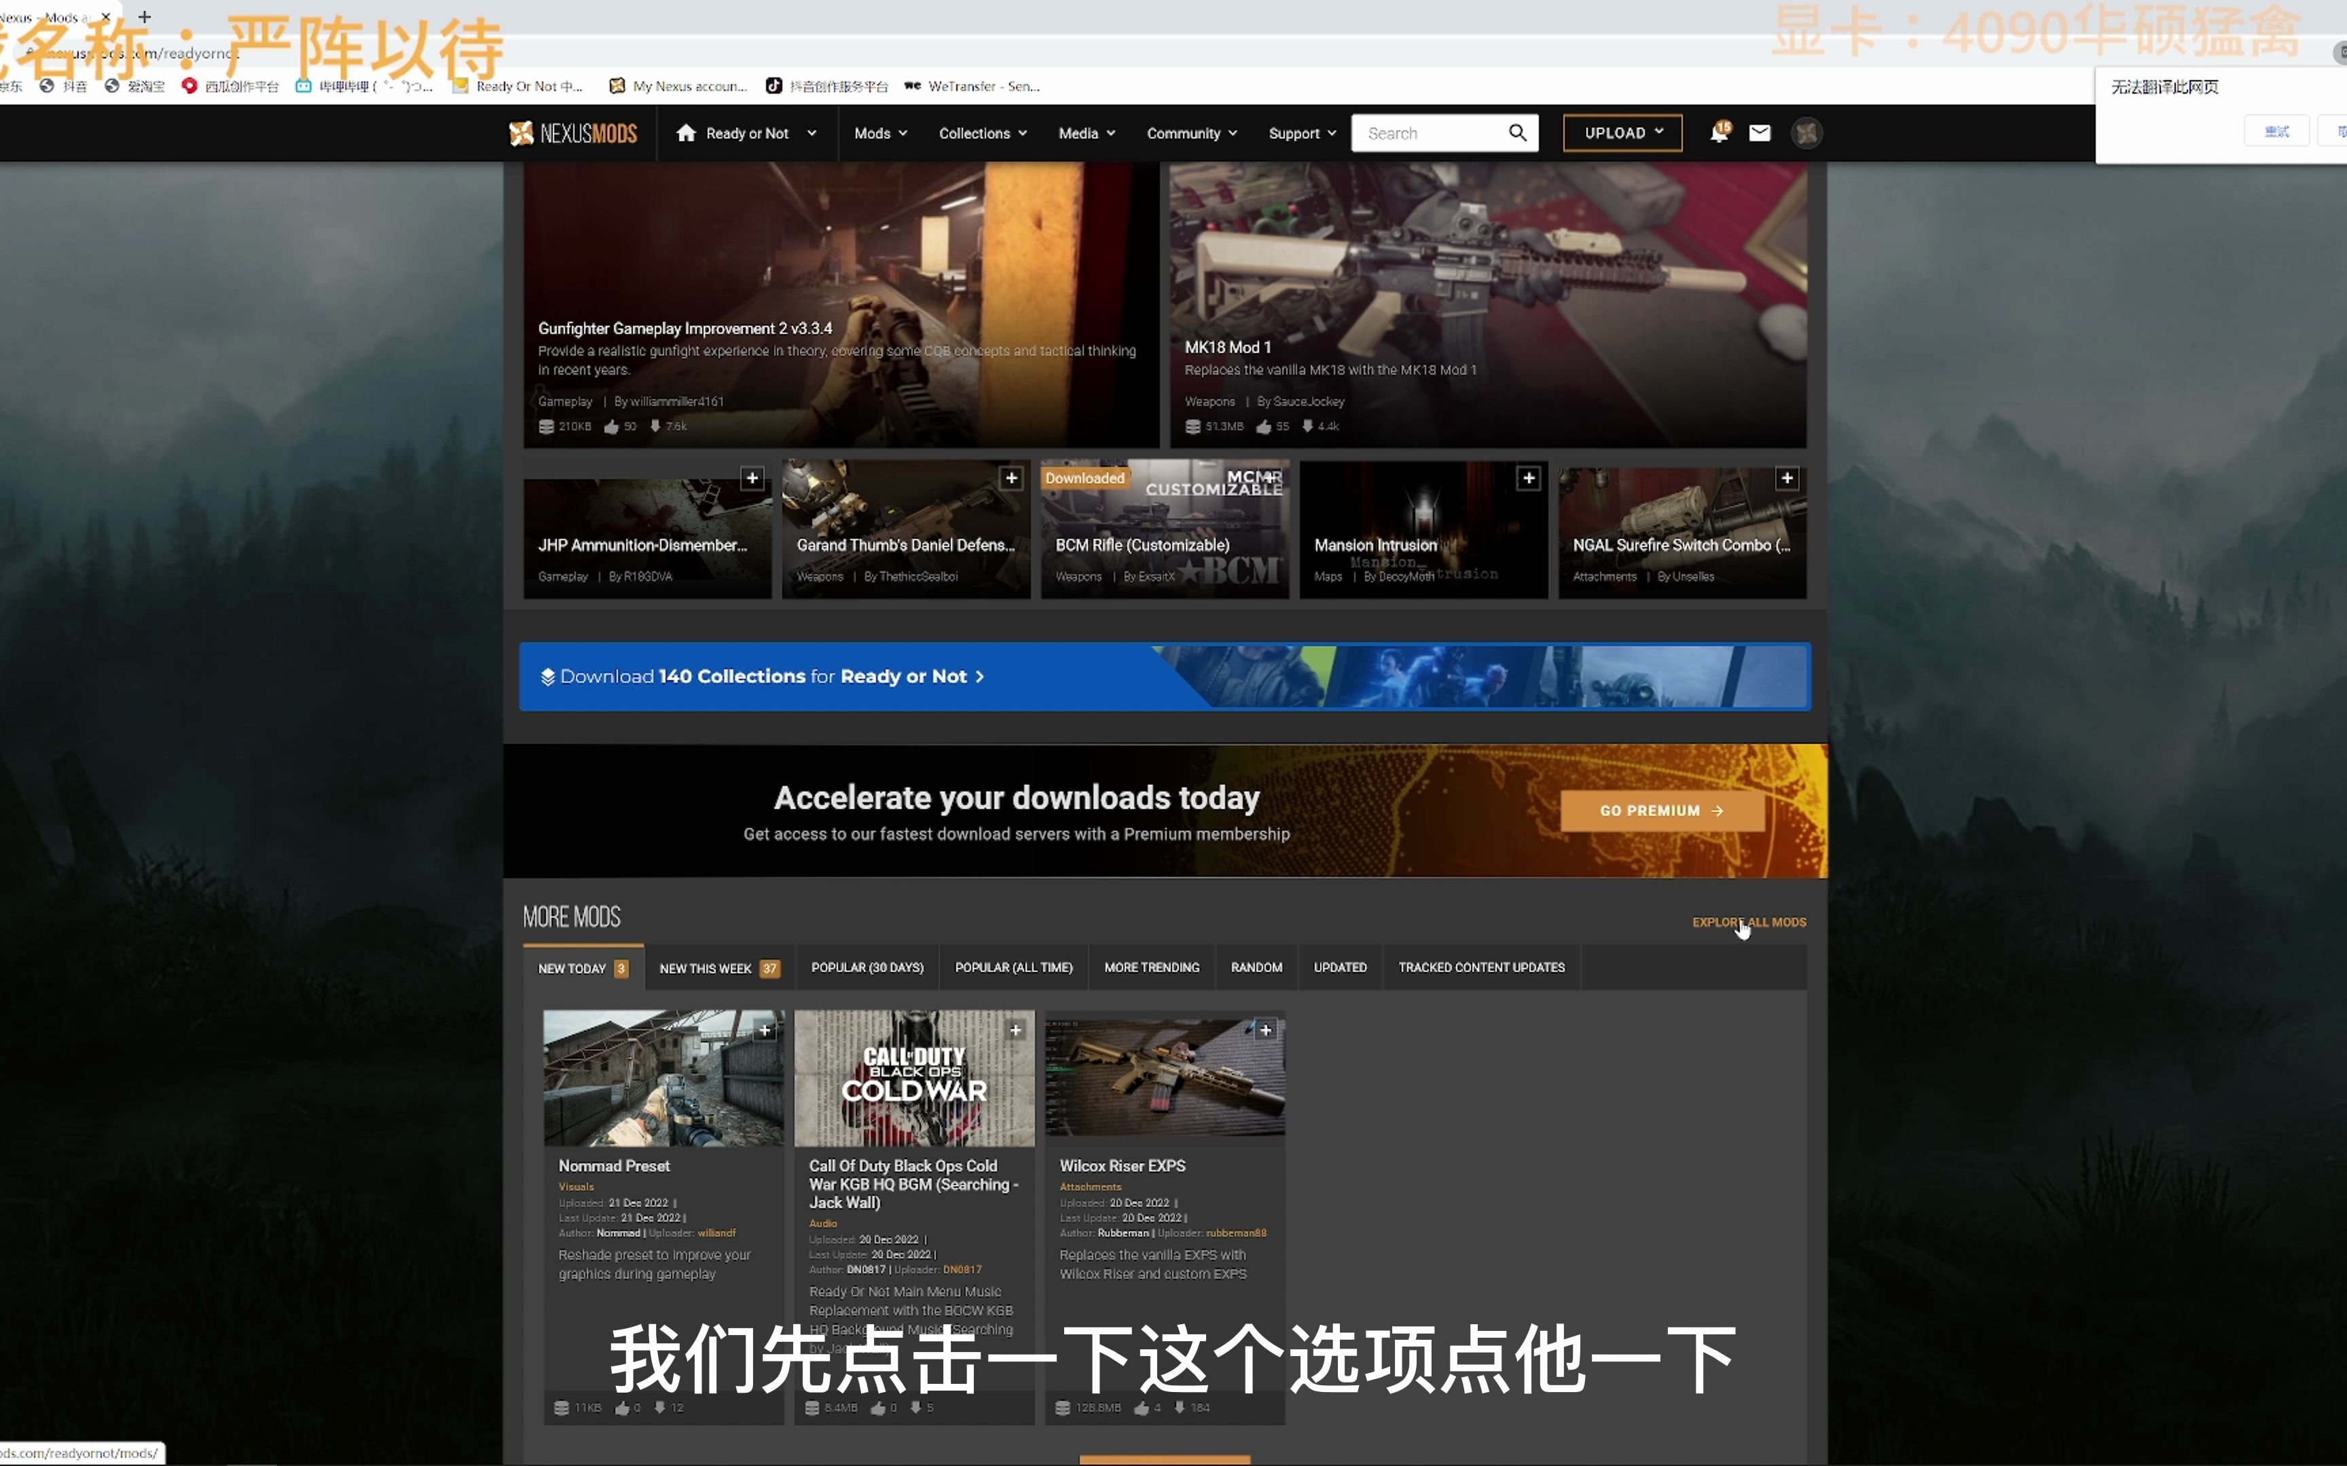The height and width of the screenshot is (1466, 2347).
Task: Open the WeTransfer bookmark
Action: [972, 86]
